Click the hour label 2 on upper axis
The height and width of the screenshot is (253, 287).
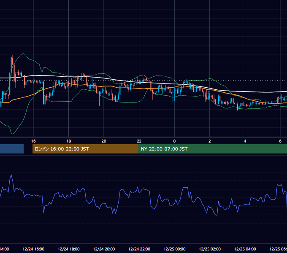point(210,141)
